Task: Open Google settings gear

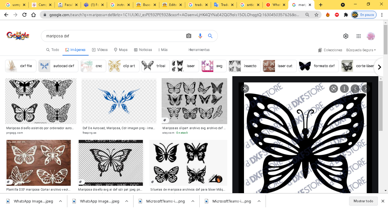Action: [346, 36]
